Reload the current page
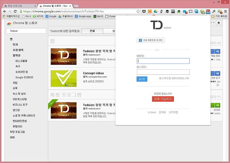Screen dimensions: 230x163 pyautogui.click(x=15, y=11)
